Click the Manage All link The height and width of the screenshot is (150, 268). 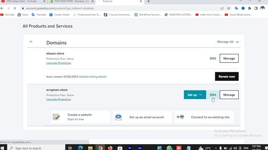[x=228, y=42]
